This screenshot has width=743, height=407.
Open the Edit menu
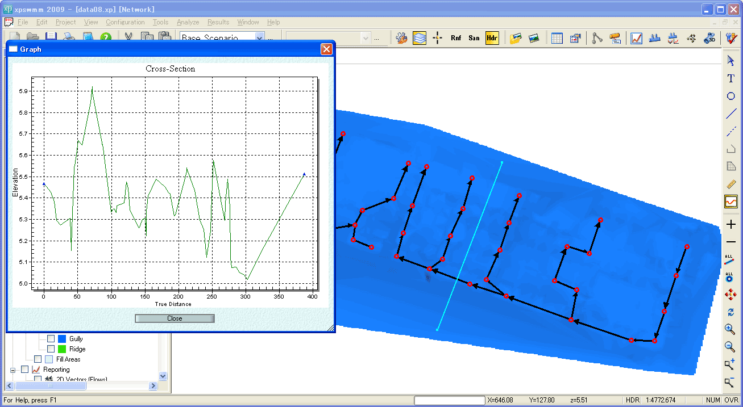(41, 22)
